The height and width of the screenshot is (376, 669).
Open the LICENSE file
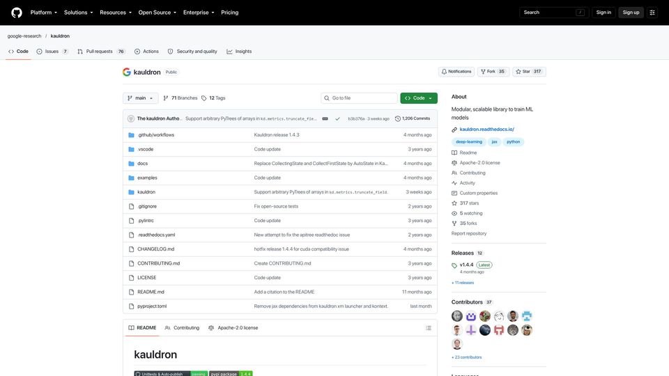click(x=147, y=278)
